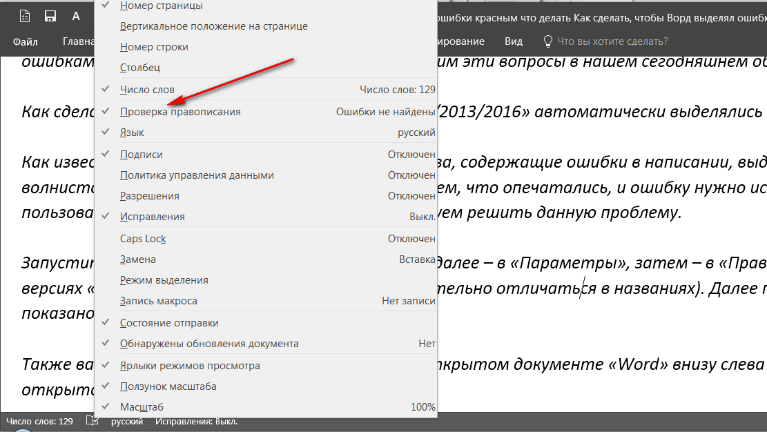767x432 pixels.
Task: Click the letter A font icon
Action: coord(76,15)
